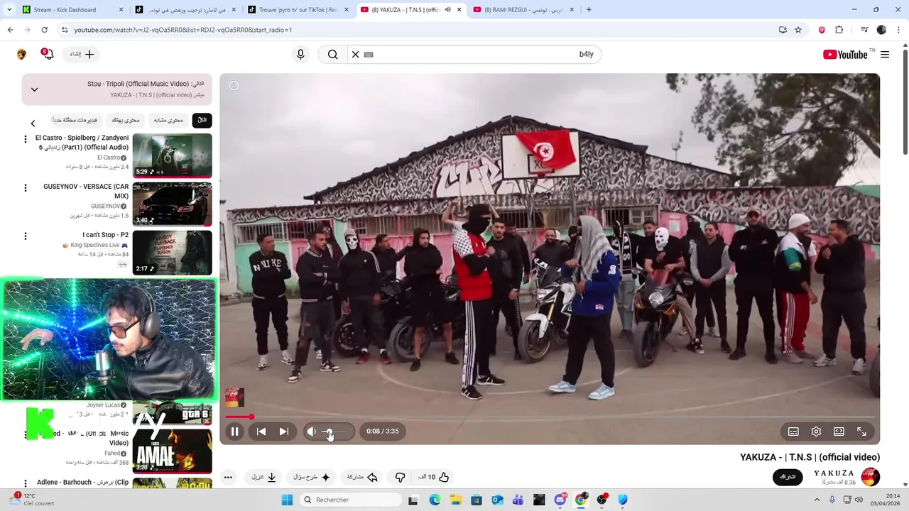Click the video info card icon
The height and width of the screenshot is (511, 909).
click(234, 86)
